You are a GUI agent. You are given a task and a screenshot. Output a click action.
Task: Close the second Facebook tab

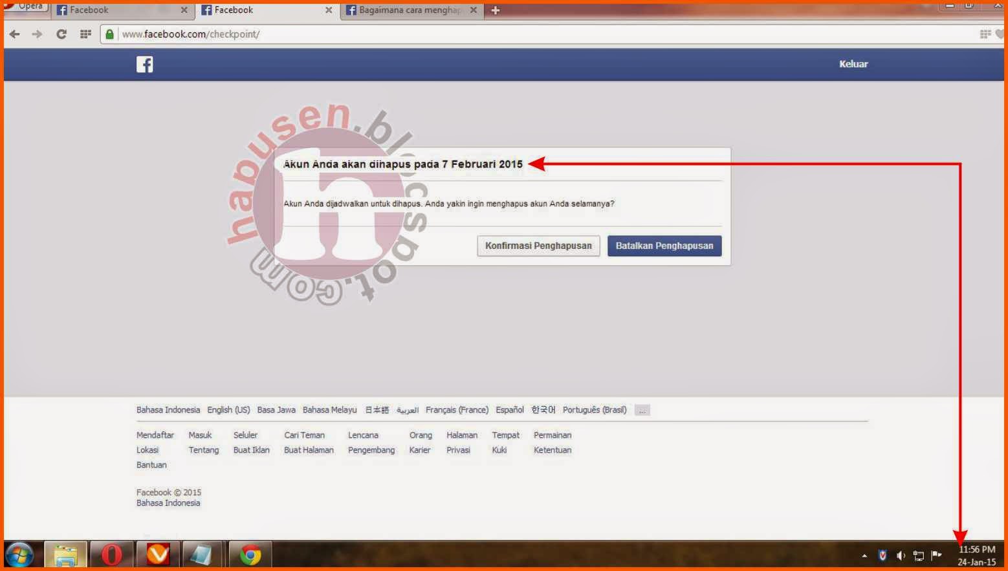pos(329,10)
